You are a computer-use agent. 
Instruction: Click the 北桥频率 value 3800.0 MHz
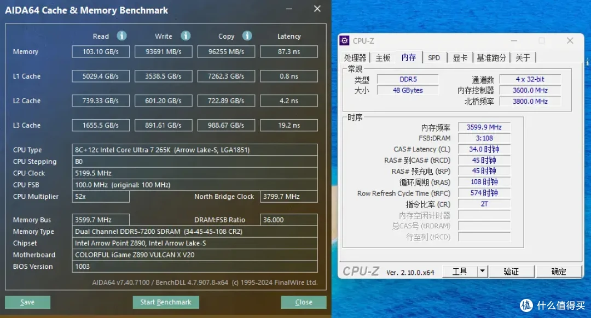tap(530, 101)
